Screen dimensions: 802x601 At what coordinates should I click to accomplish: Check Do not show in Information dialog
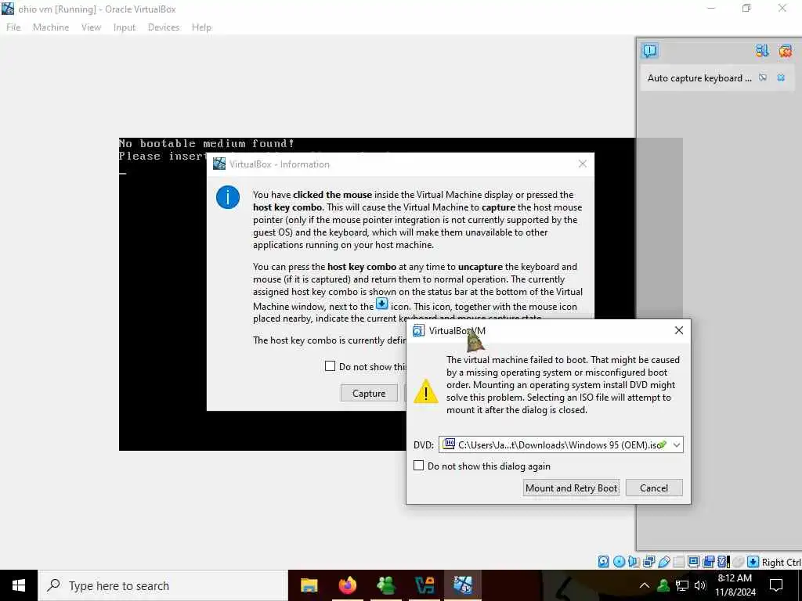tap(330, 366)
